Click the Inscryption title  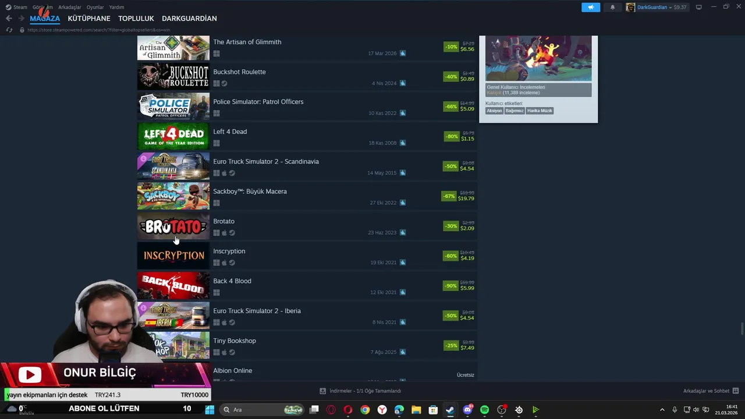coord(229,251)
